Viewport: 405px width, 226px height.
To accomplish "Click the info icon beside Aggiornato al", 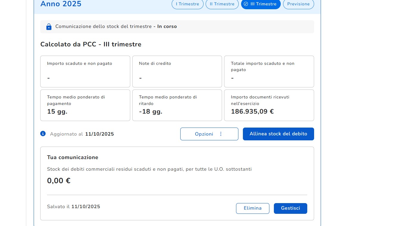I will click(43, 134).
